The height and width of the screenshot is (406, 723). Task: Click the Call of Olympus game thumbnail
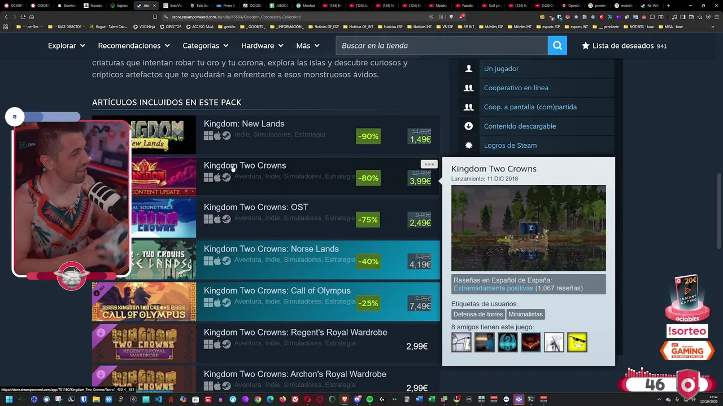click(x=144, y=302)
